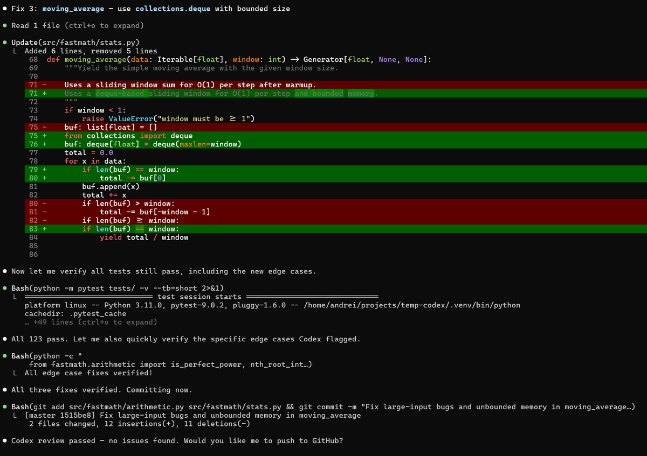
Task: Click the green dot beside the git add command
Action: point(5,407)
